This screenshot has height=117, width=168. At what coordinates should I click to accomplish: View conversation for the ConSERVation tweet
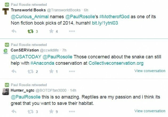(x=150, y=71)
